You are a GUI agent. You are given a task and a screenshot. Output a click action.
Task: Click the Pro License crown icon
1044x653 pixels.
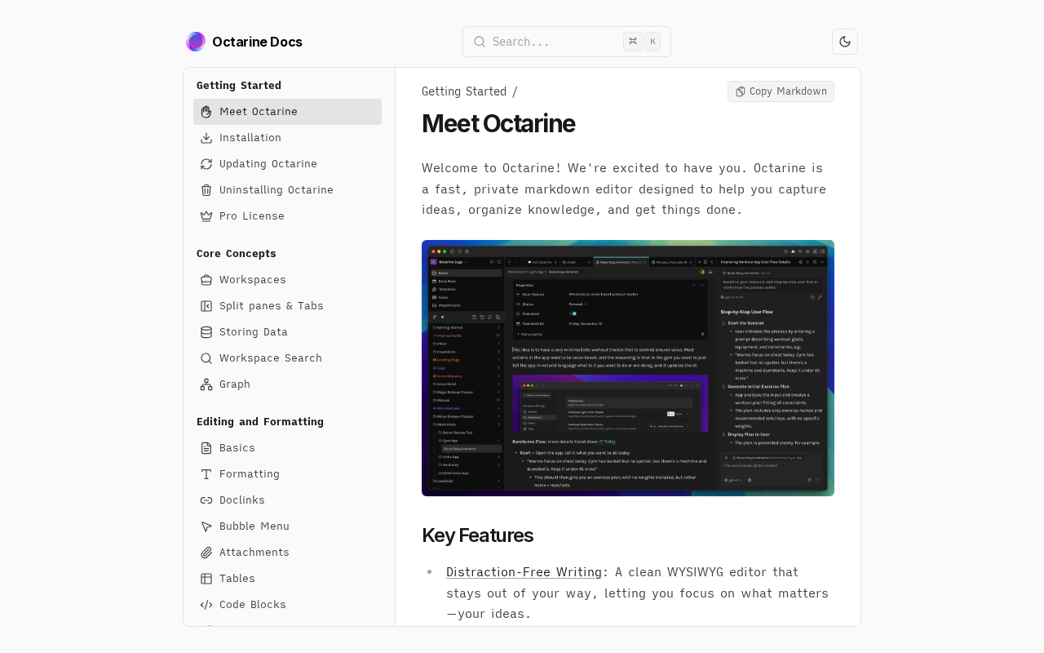pos(206,216)
